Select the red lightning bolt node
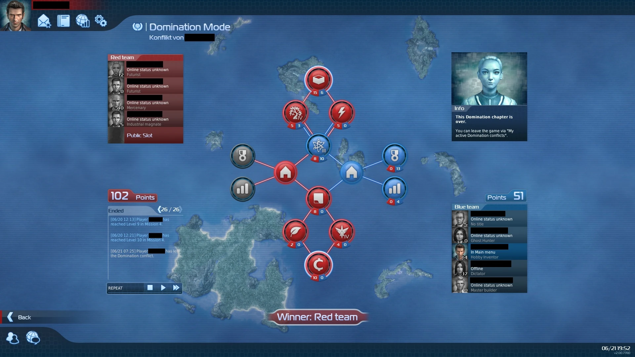635x357 pixels. point(342,112)
